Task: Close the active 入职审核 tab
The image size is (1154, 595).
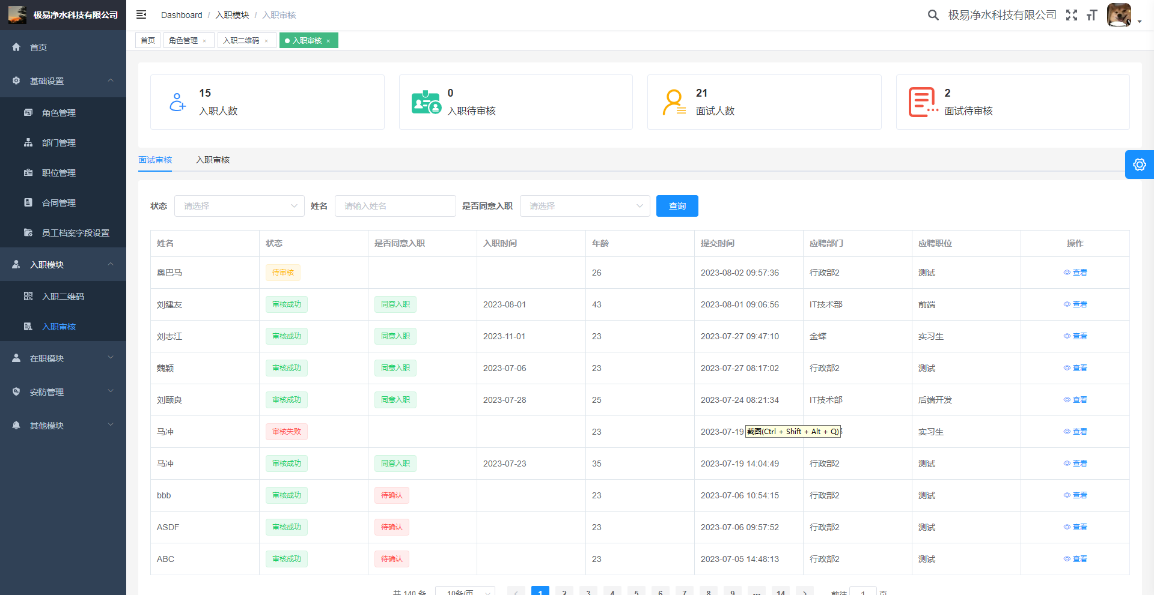Action: coord(328,41)
